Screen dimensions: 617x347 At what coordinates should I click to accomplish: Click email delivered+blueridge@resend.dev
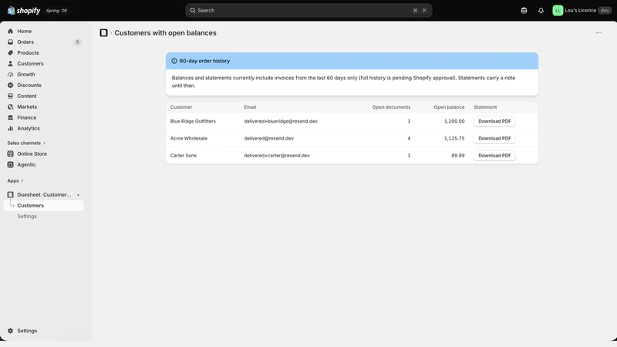tap(281, 121)
